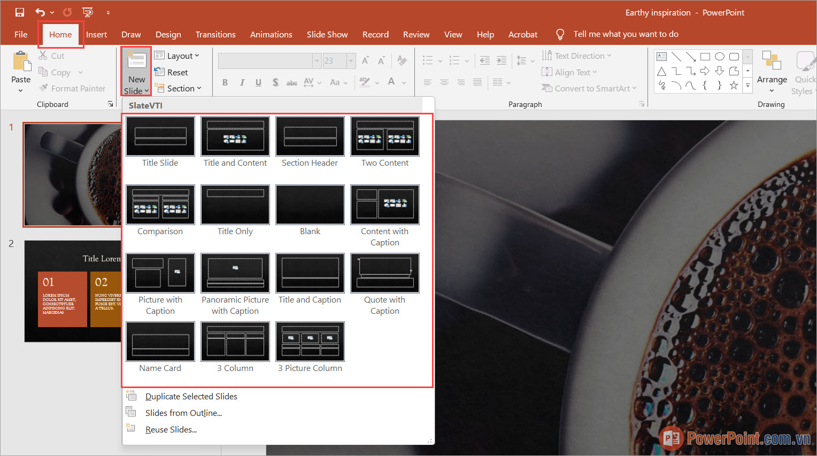Click the Save icon in title bar
This screenshot has width=817, height=456.
(20, 12)
